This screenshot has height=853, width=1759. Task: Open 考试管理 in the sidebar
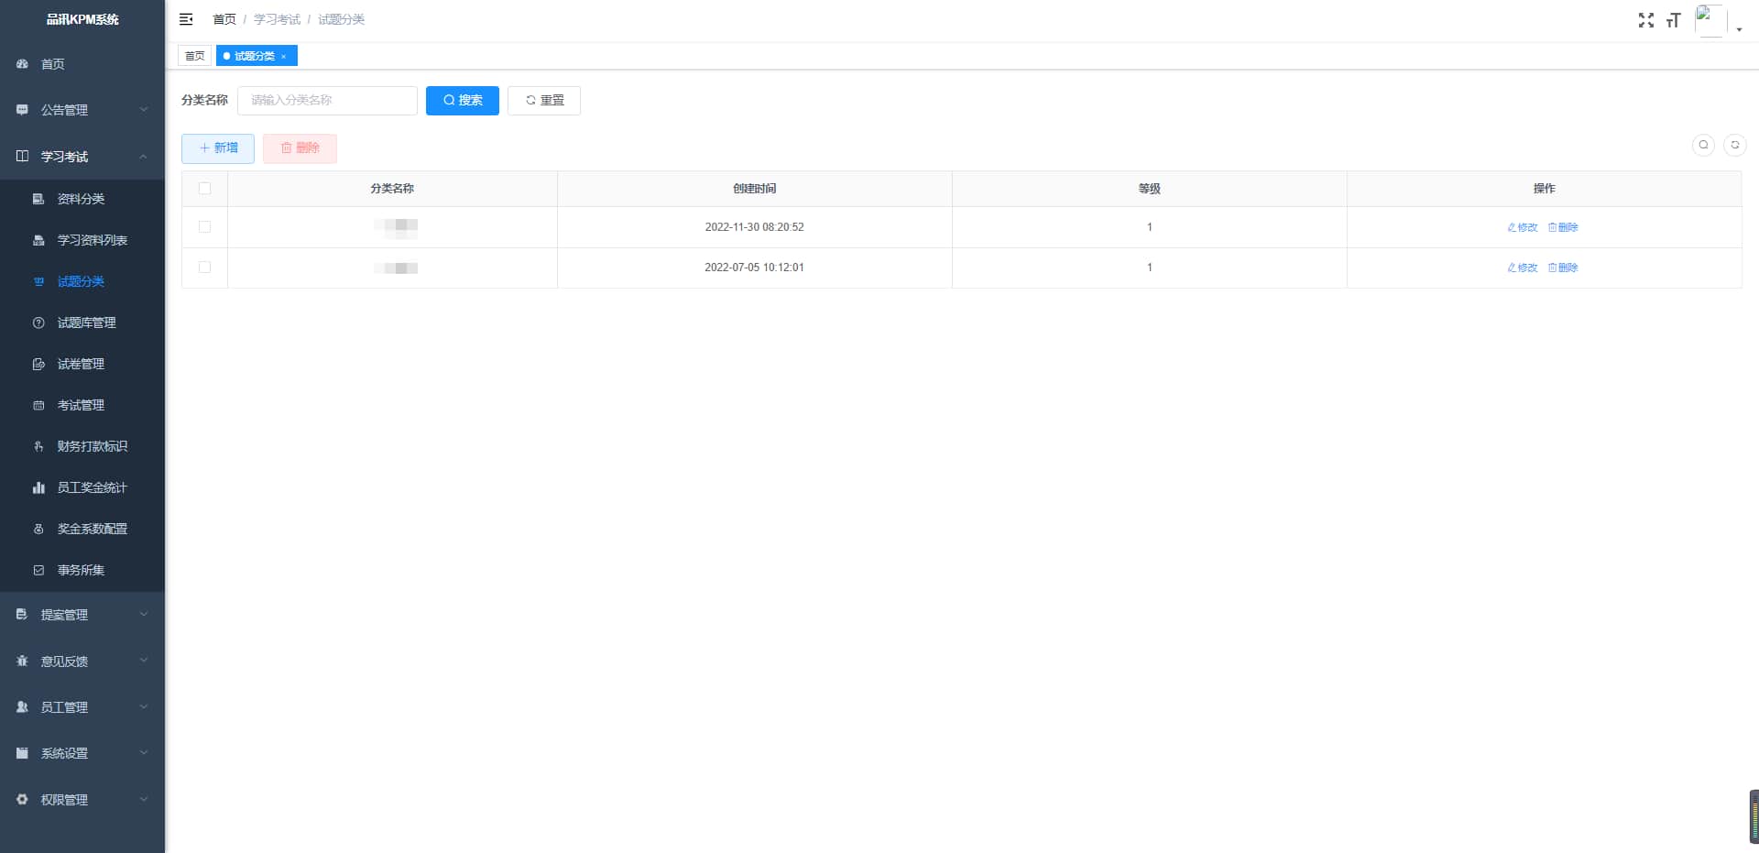click(x=82, y=405)
